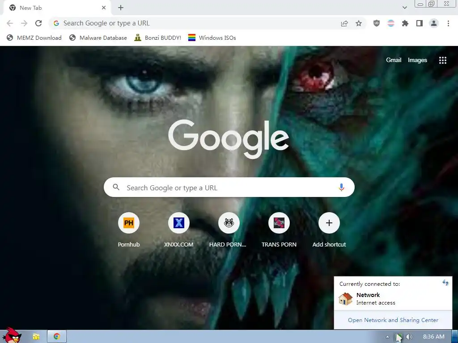Open the uBlock shield extension
The width and height of the screenshot is (458, 343).
pos(377,23)
